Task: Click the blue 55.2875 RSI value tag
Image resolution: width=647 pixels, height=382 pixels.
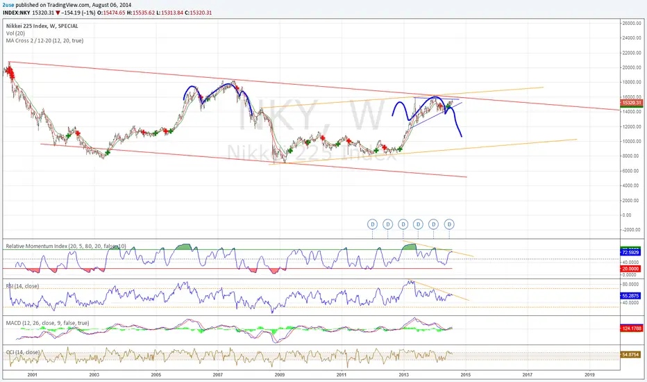Action: 630,296
